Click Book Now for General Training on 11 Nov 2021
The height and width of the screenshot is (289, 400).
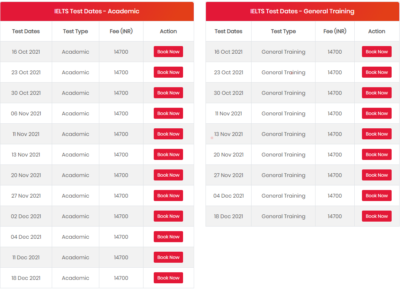pos(376,113)
